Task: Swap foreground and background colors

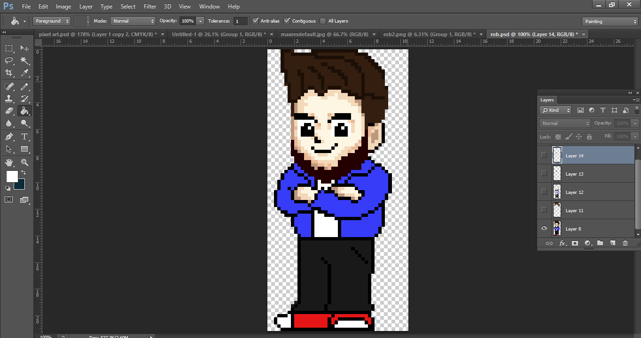Action: point(23,173)
